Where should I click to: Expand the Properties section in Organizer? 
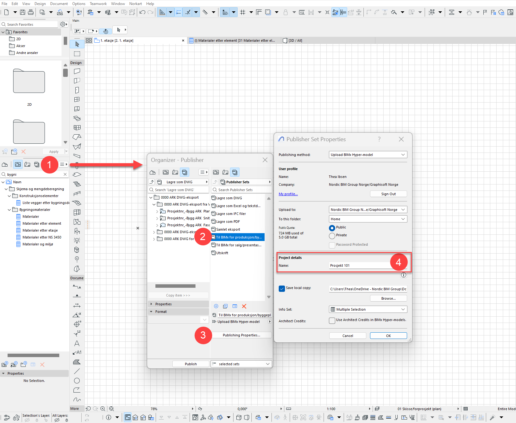click(x=178, y=304)
